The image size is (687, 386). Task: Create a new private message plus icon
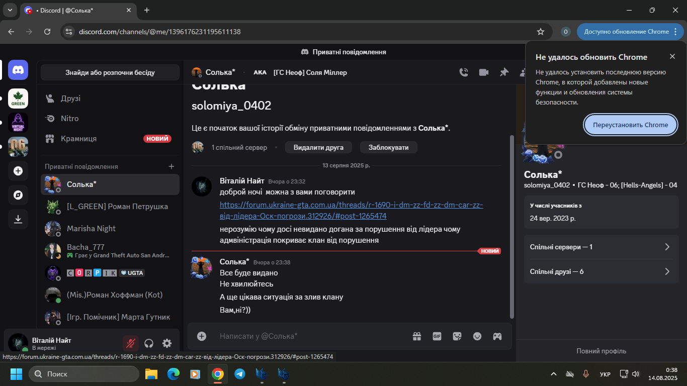171,166
